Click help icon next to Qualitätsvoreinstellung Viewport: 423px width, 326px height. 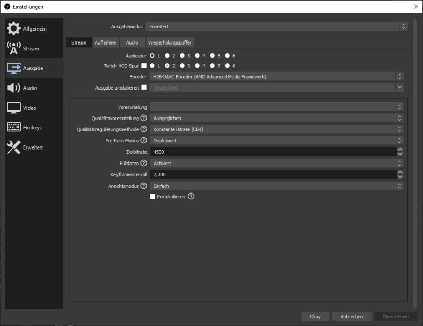point(144,118)
